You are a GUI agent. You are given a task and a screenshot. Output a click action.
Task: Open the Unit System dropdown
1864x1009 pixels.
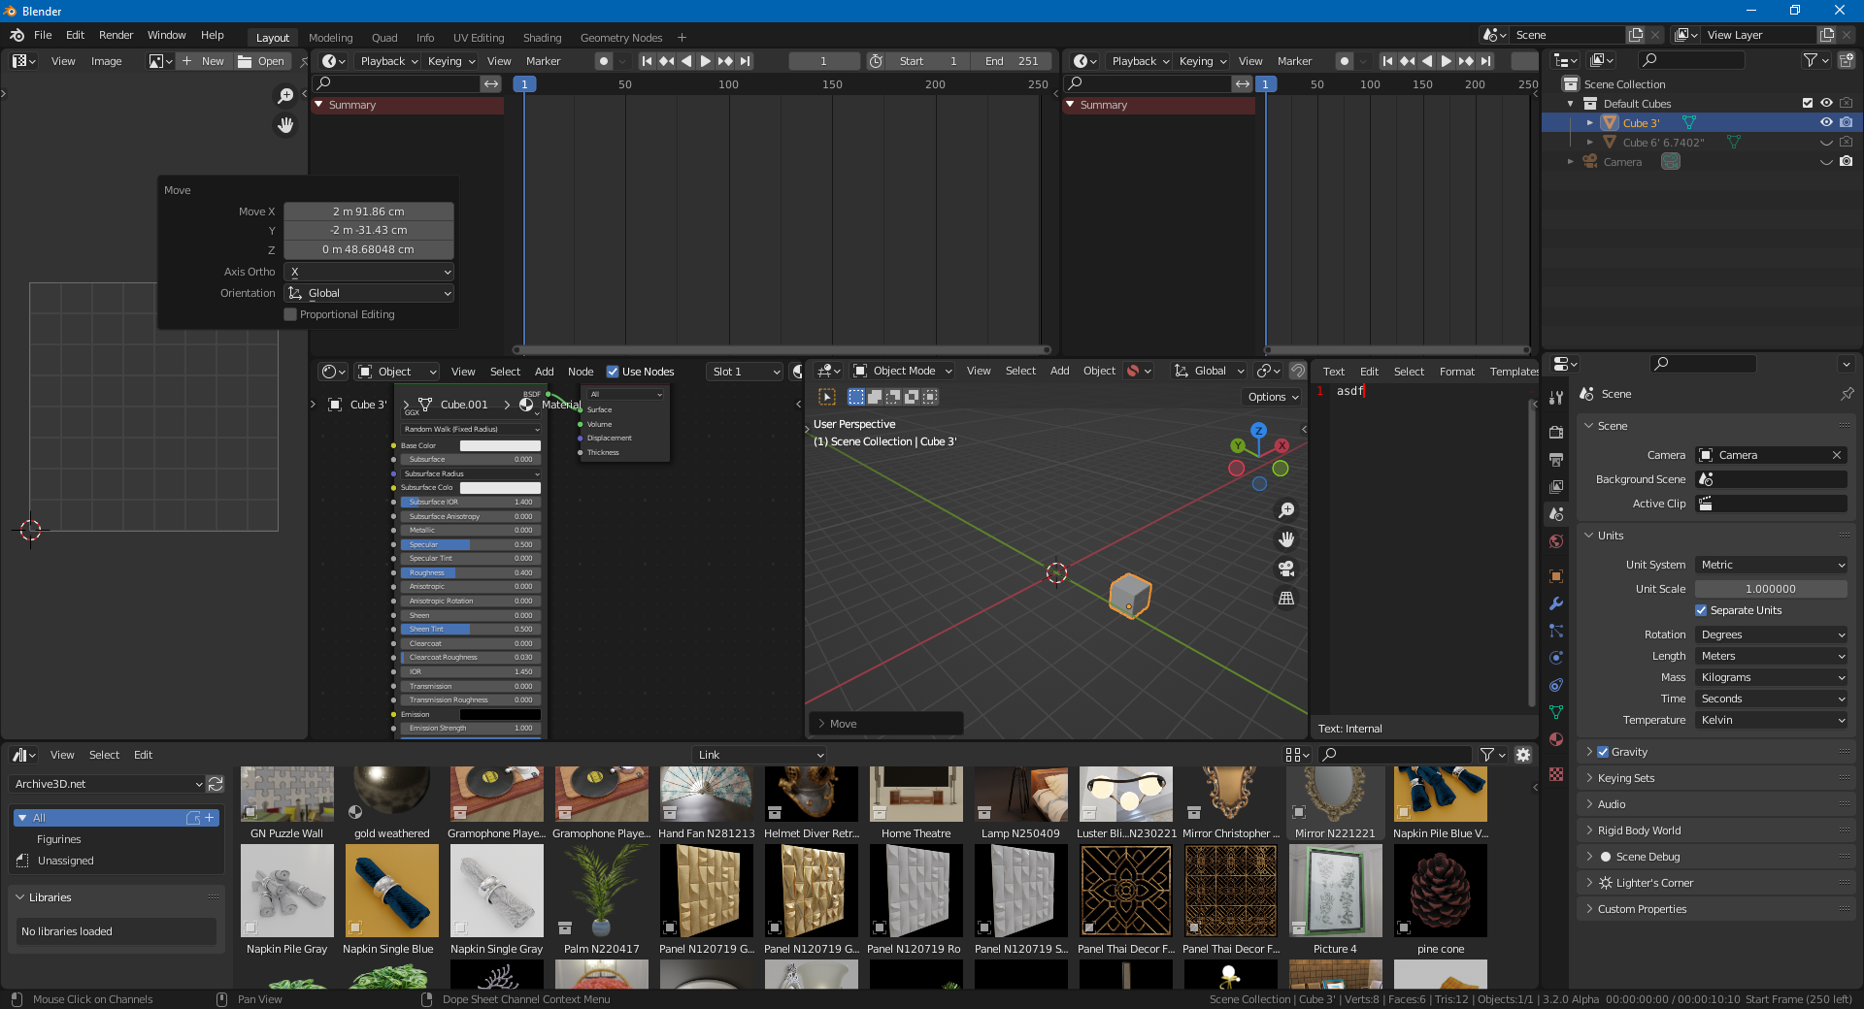click(x=1772, y=565)
